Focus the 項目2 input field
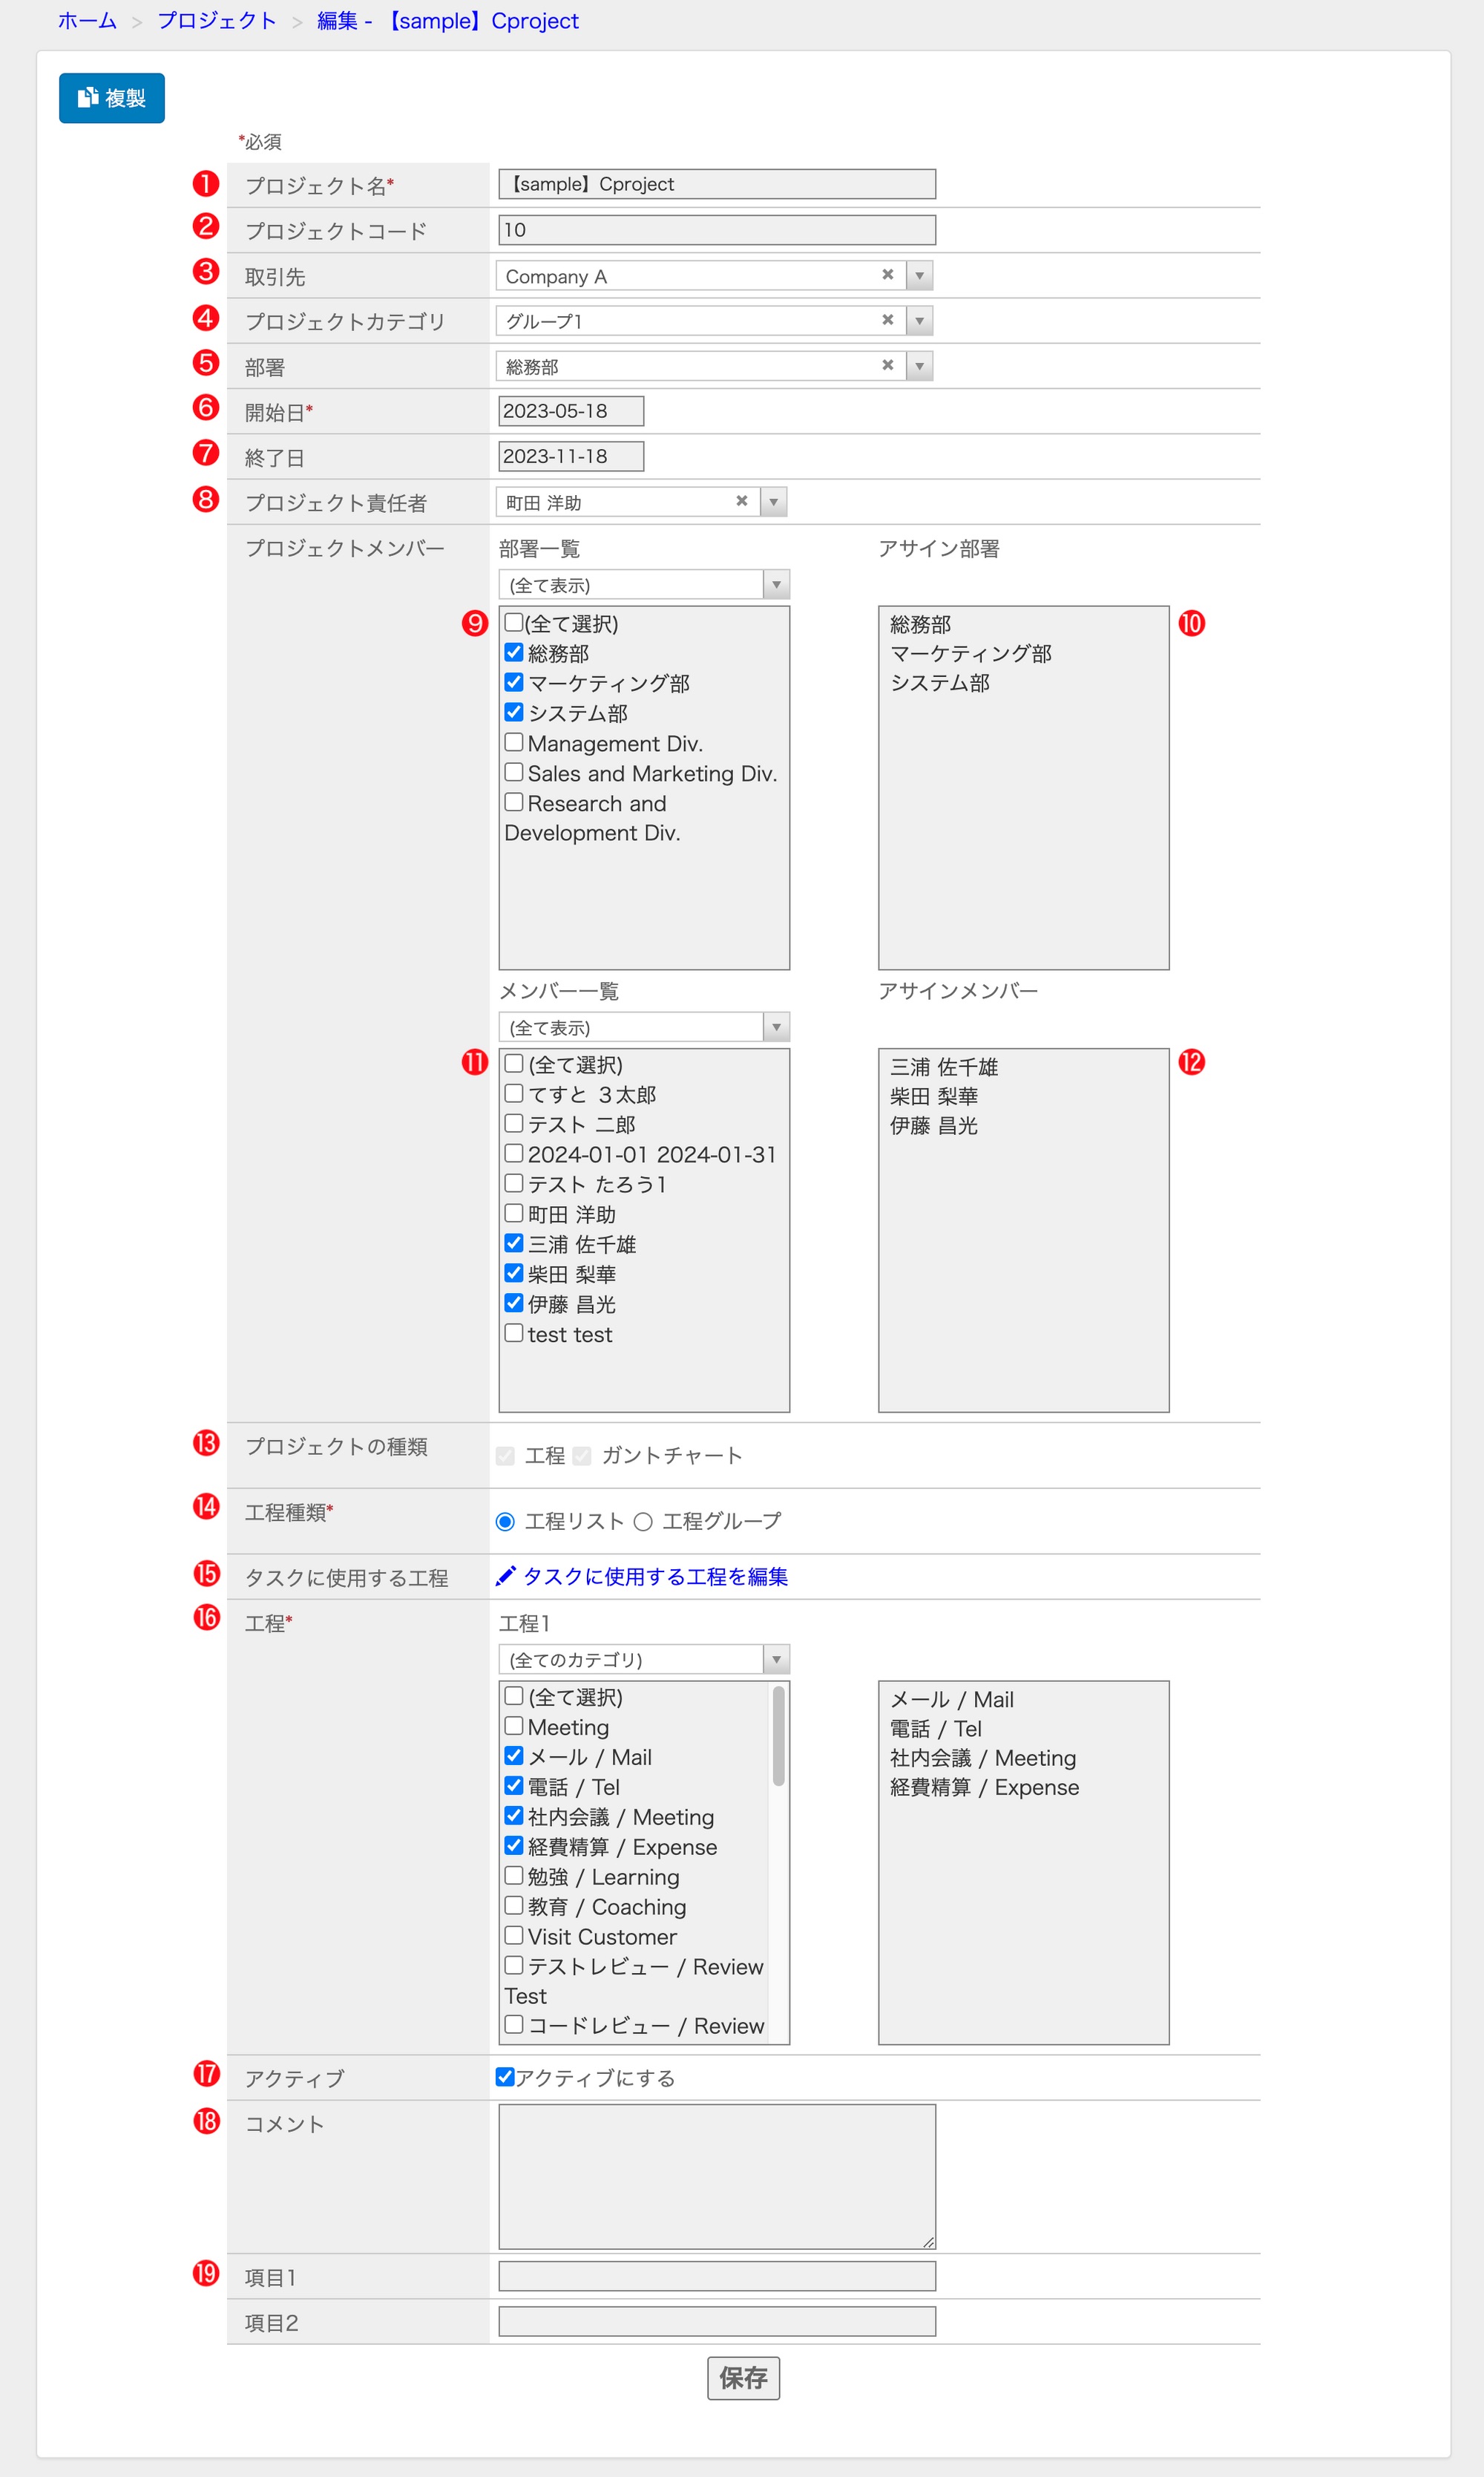 pyautogui.click(x=717, y=2321)
